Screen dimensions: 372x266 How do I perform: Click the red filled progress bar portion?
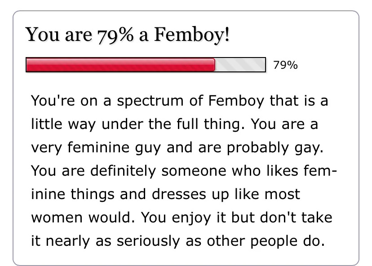[120, 65]
